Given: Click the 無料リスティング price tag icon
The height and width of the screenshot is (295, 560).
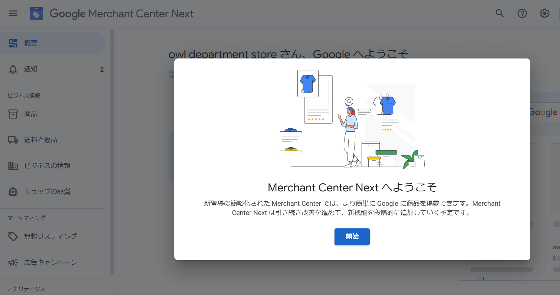Looking at the screenshot, I should (x=13, y=236).
